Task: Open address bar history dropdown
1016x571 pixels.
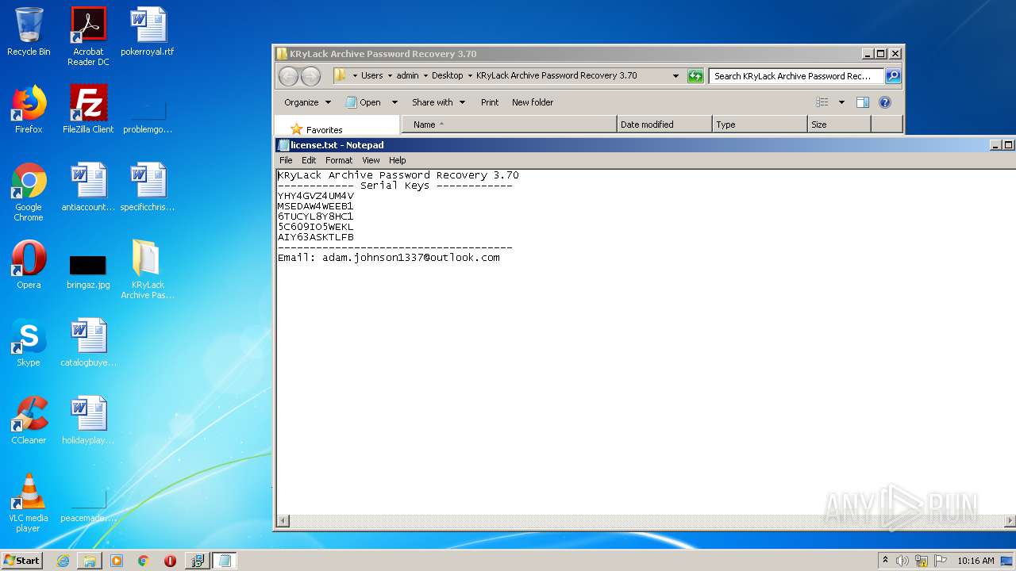Action: 675,76
